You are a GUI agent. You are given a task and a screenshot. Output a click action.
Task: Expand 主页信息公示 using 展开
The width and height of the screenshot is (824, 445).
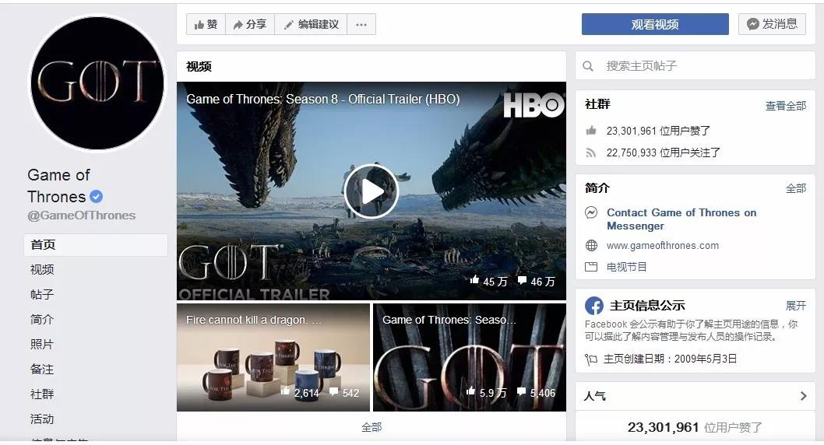(795, 306)
